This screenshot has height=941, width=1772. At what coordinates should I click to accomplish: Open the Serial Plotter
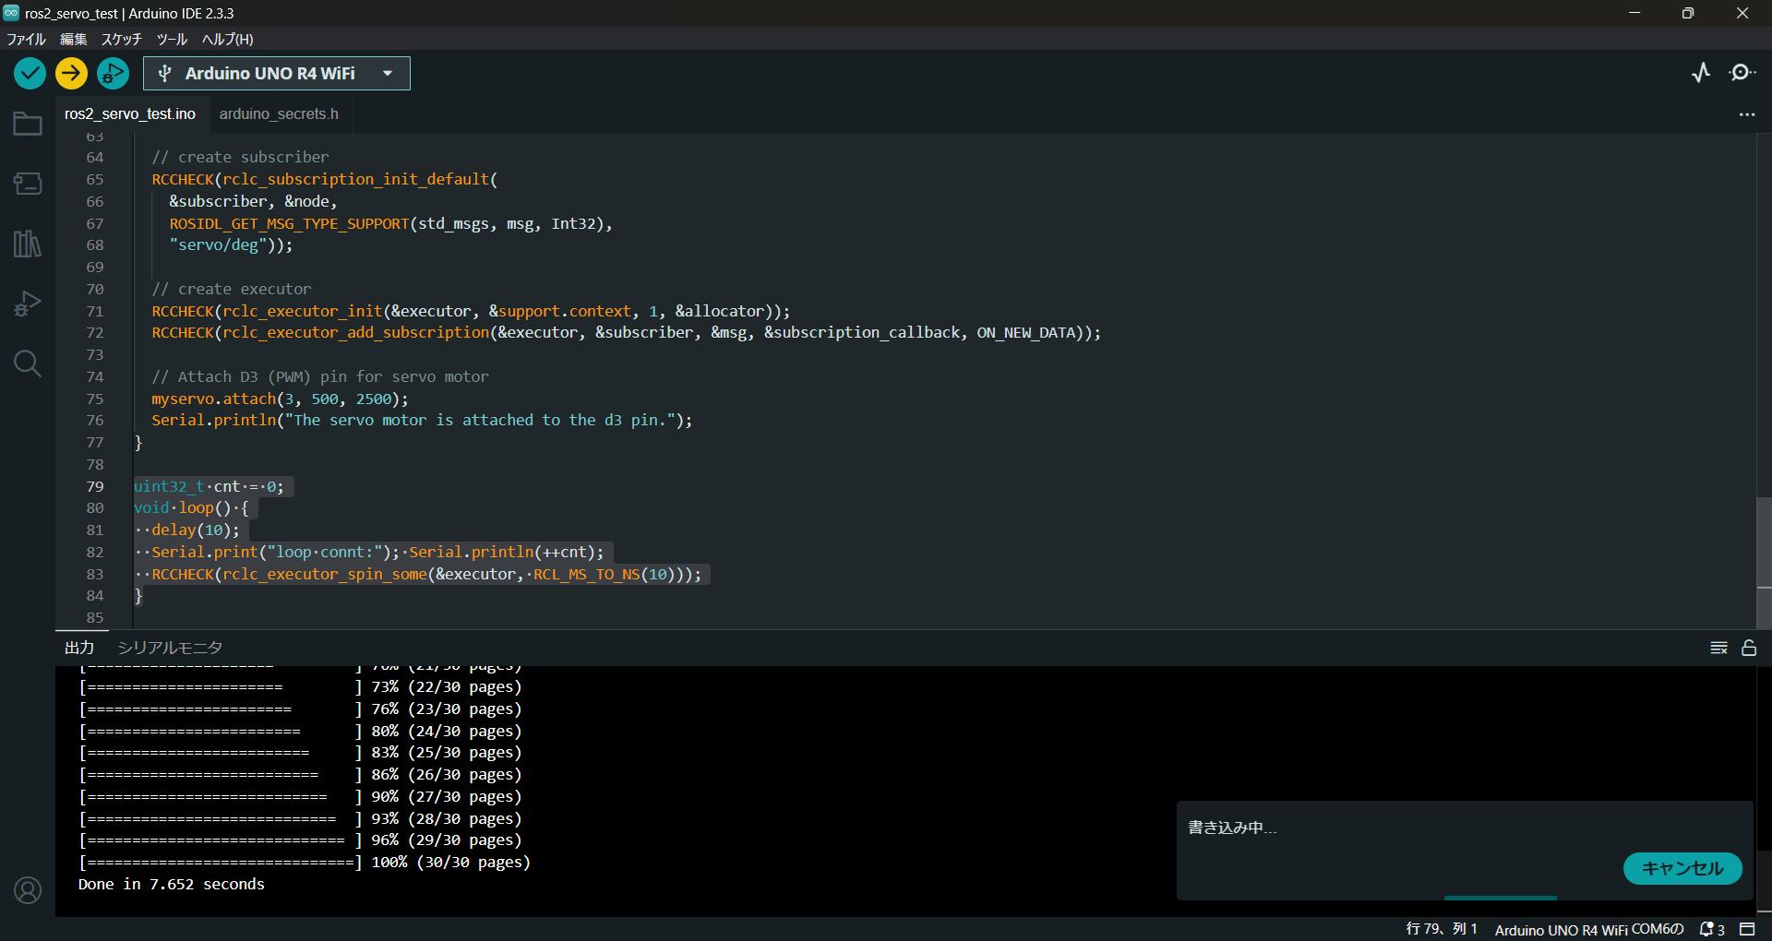(x=1701, y=73)
